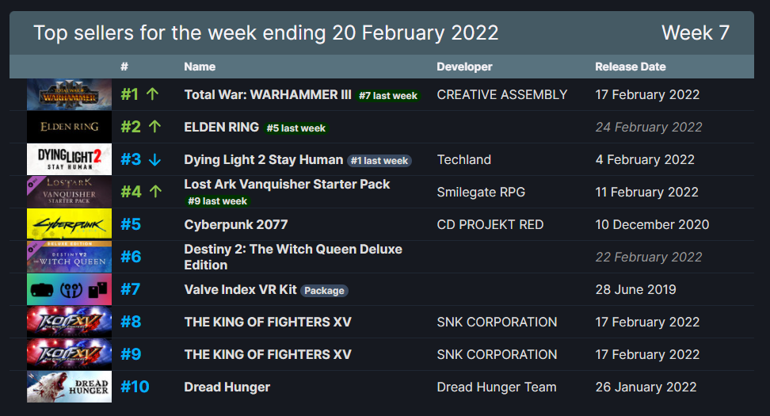Click the Developer column header
The height and width of the screenshot is (416, 770).
coord(464,67)
